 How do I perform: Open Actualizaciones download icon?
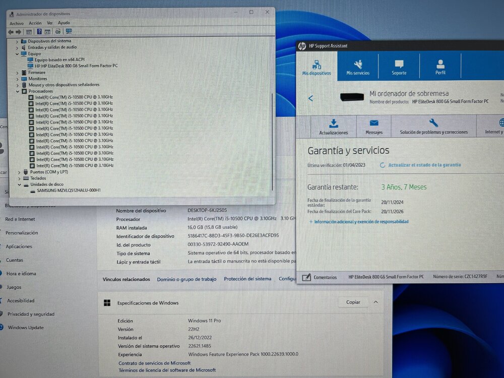point(333,123)
